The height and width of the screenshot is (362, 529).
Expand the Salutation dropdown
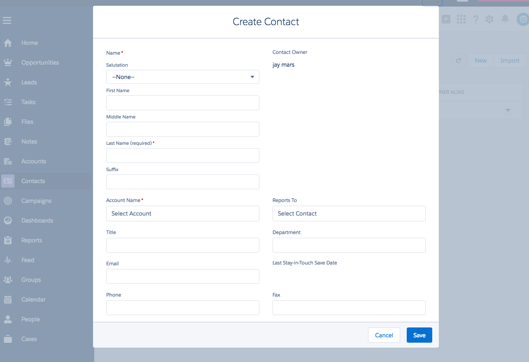click(x=183, y=77)
